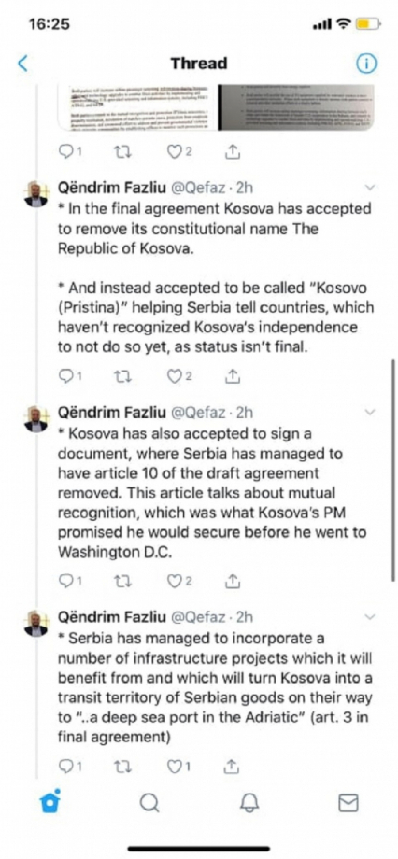The width and height of the screenshot is (398, 859).
Task: Open chevron menu on 'constitutional name' tweet
Action: click(370, 188)
